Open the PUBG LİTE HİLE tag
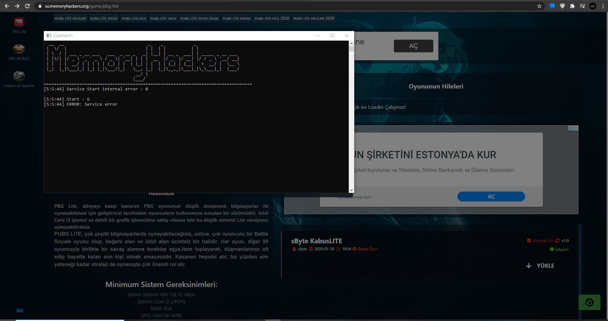Viewport: 608px width, 321px height. pos(134,18)
